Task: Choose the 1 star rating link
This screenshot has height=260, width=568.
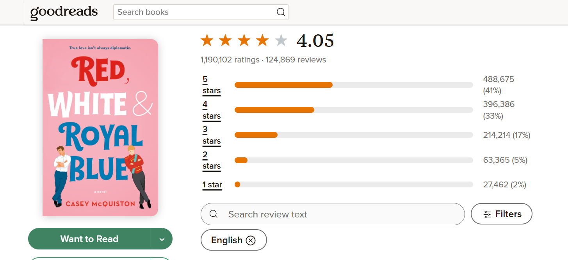Action: [x=212, y=185]
